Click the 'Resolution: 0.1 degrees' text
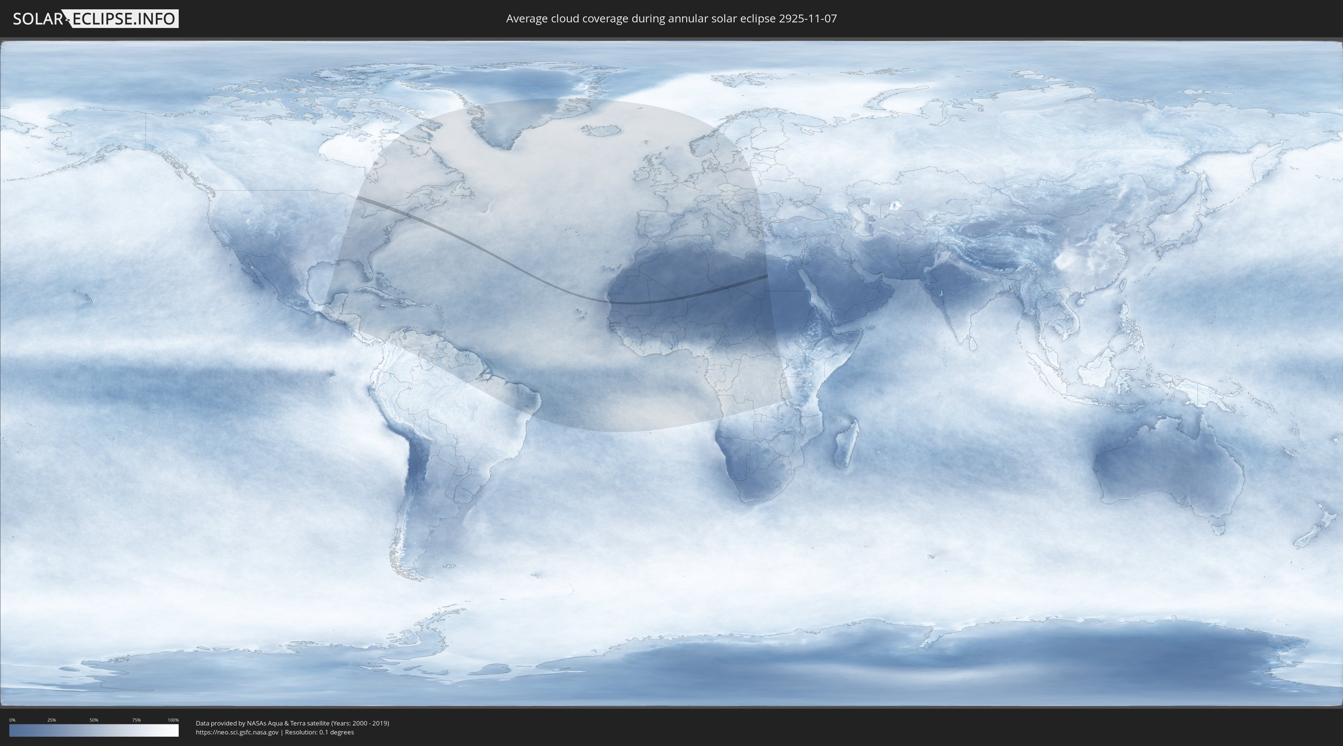Screen dimensions: 1343x746 pyautogui.click(x=319, y=733)
